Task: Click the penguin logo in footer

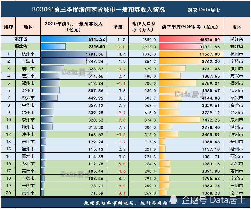Action: point(173,200)
